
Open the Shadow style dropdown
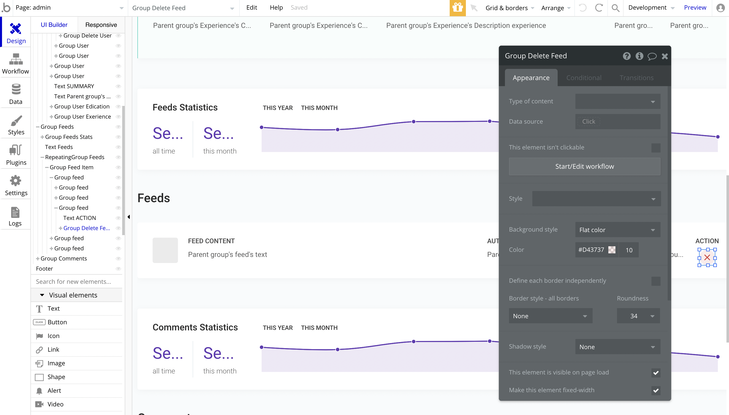(x=617, y=347)
